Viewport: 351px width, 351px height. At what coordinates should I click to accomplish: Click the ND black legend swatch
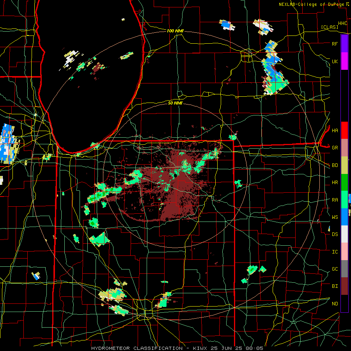(344, 303)
